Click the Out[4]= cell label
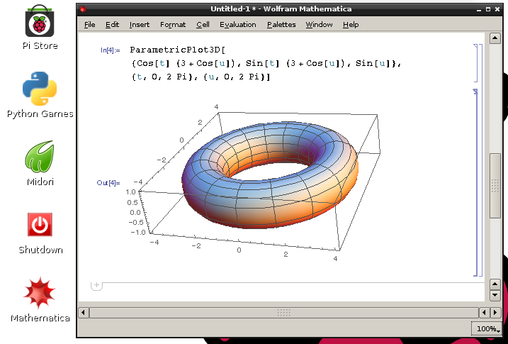508x344 pixels. coord(108,183)
